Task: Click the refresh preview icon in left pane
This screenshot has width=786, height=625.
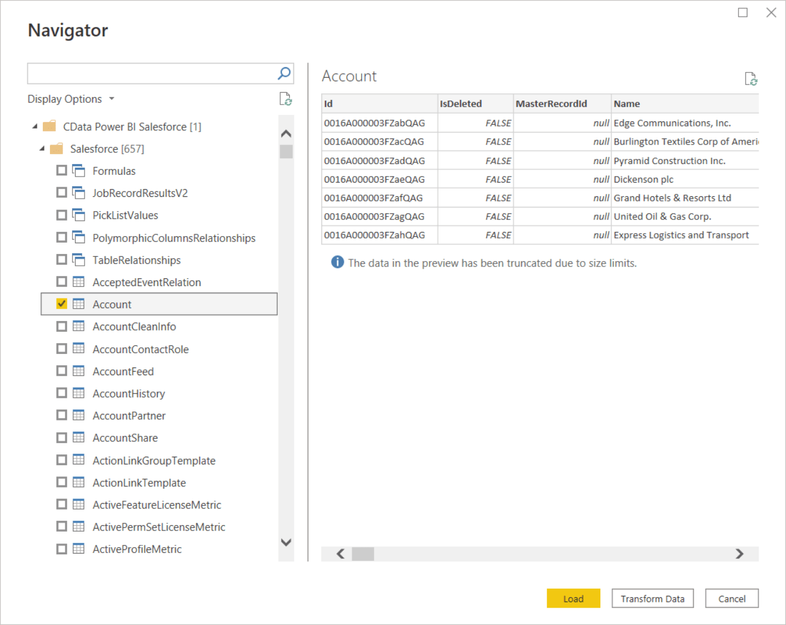Action: point(286,100)
